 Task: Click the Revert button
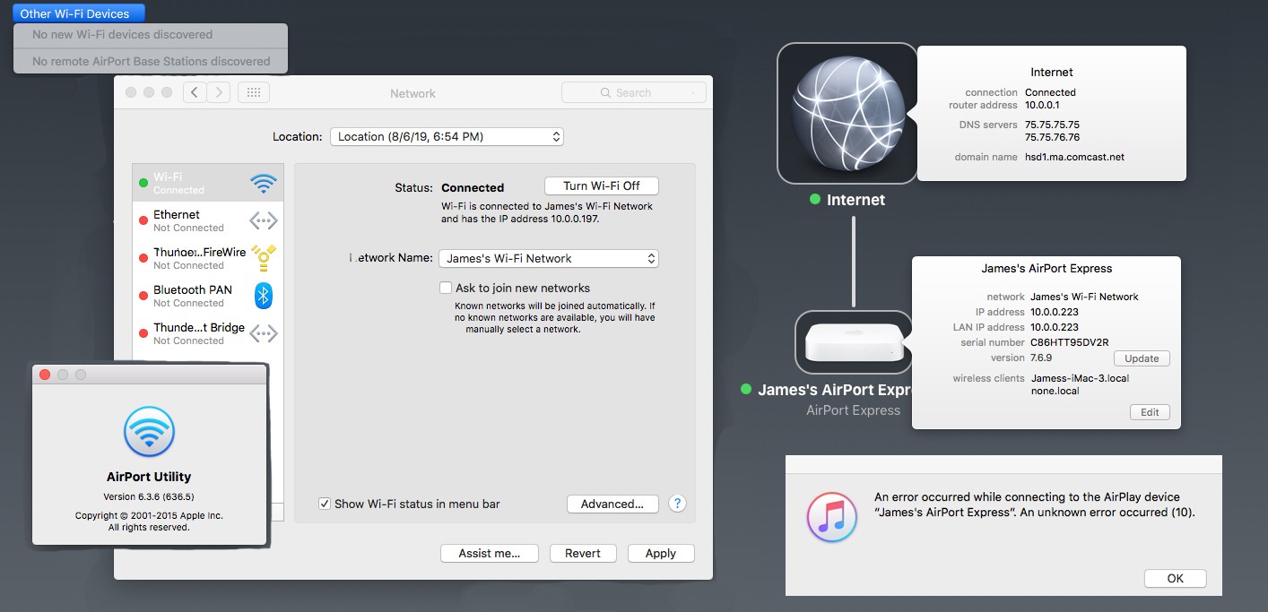tap(583, 553)
